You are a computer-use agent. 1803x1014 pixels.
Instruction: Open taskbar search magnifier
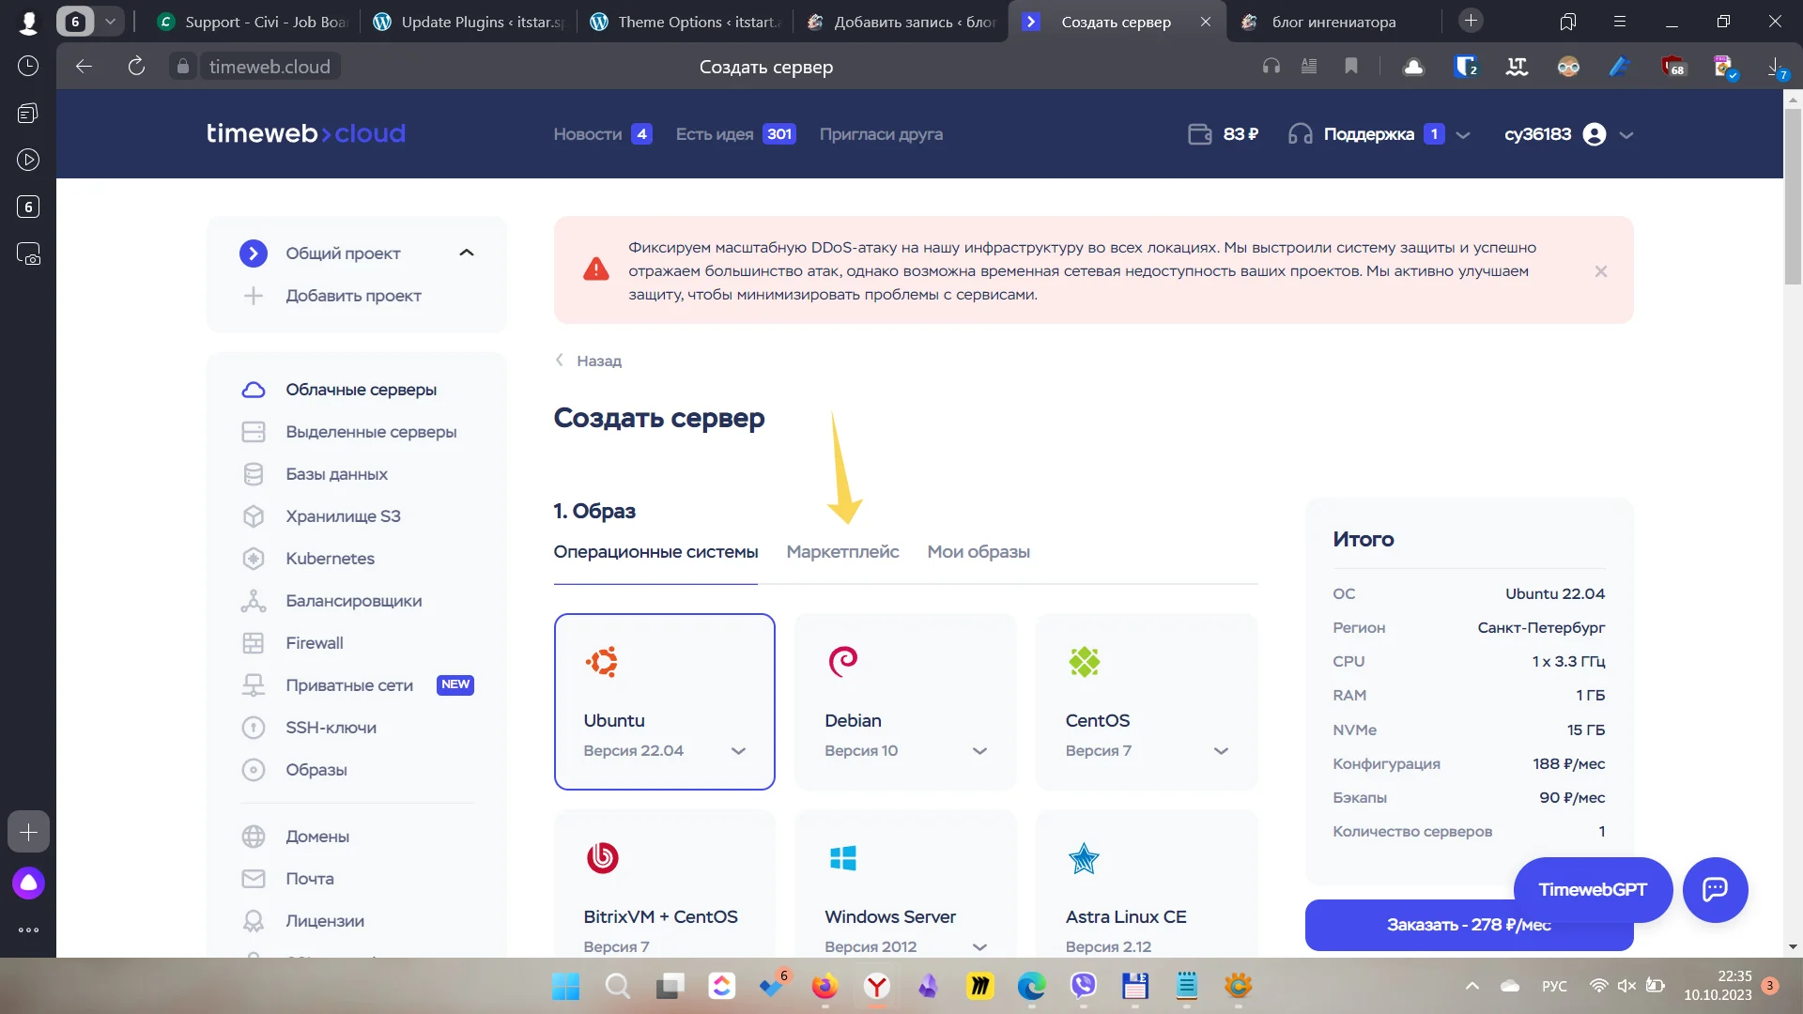pyautogui.click(x=618, y=986)
